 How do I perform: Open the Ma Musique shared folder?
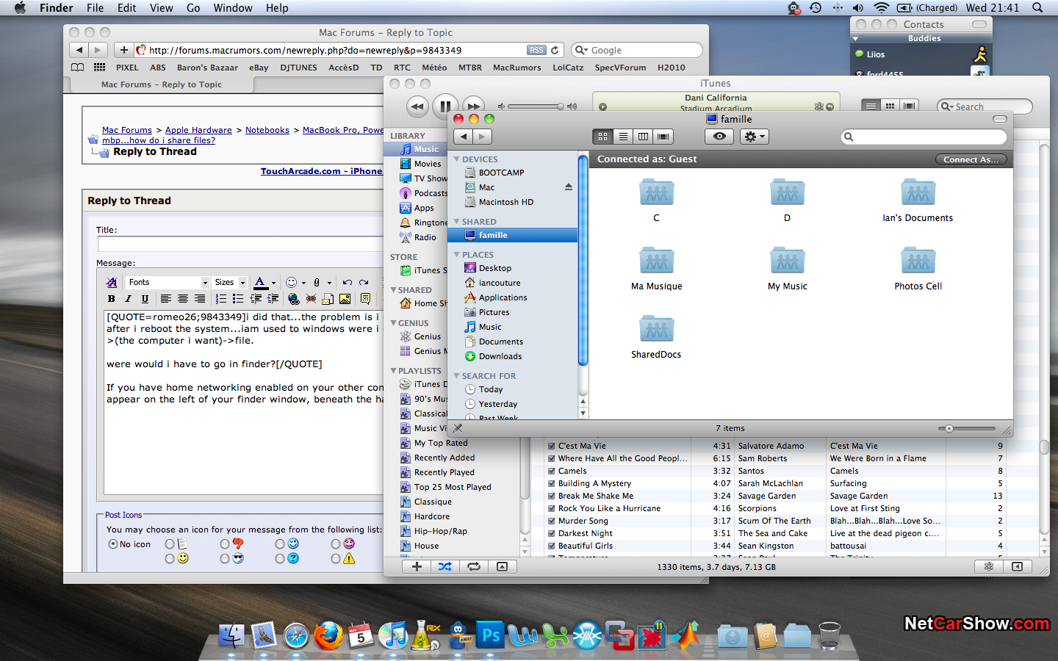point(656,268)
